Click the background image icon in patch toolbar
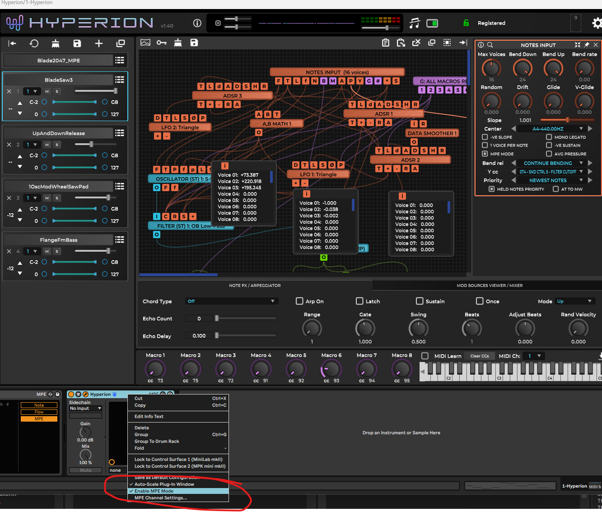Viewport: 602px width, 512px height. (x=145, y=42)
